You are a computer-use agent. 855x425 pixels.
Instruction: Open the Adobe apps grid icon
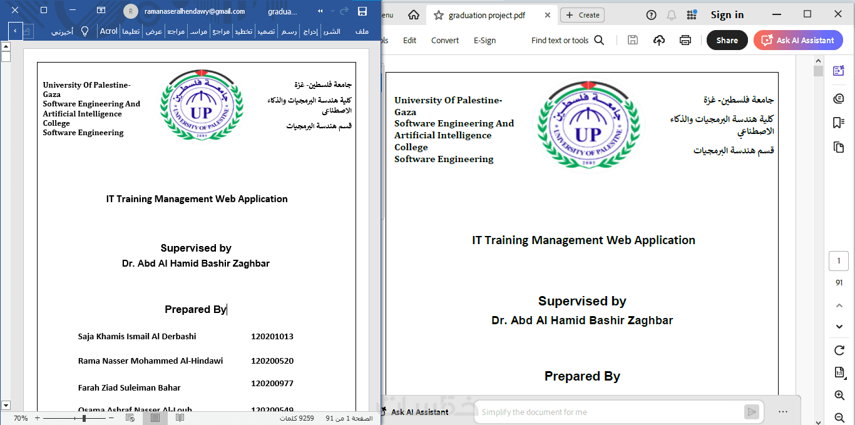[x=692, y=15]
